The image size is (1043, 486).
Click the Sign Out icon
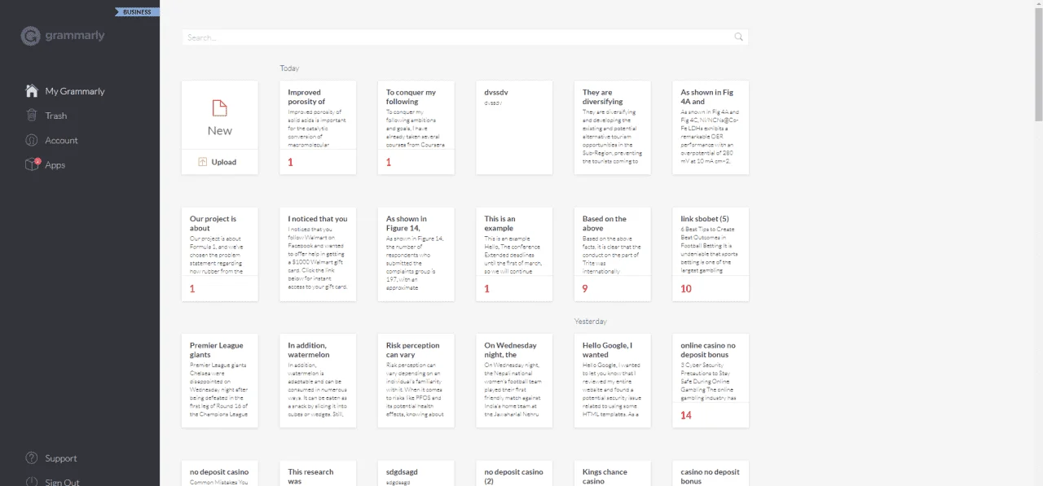coord(32,482)
